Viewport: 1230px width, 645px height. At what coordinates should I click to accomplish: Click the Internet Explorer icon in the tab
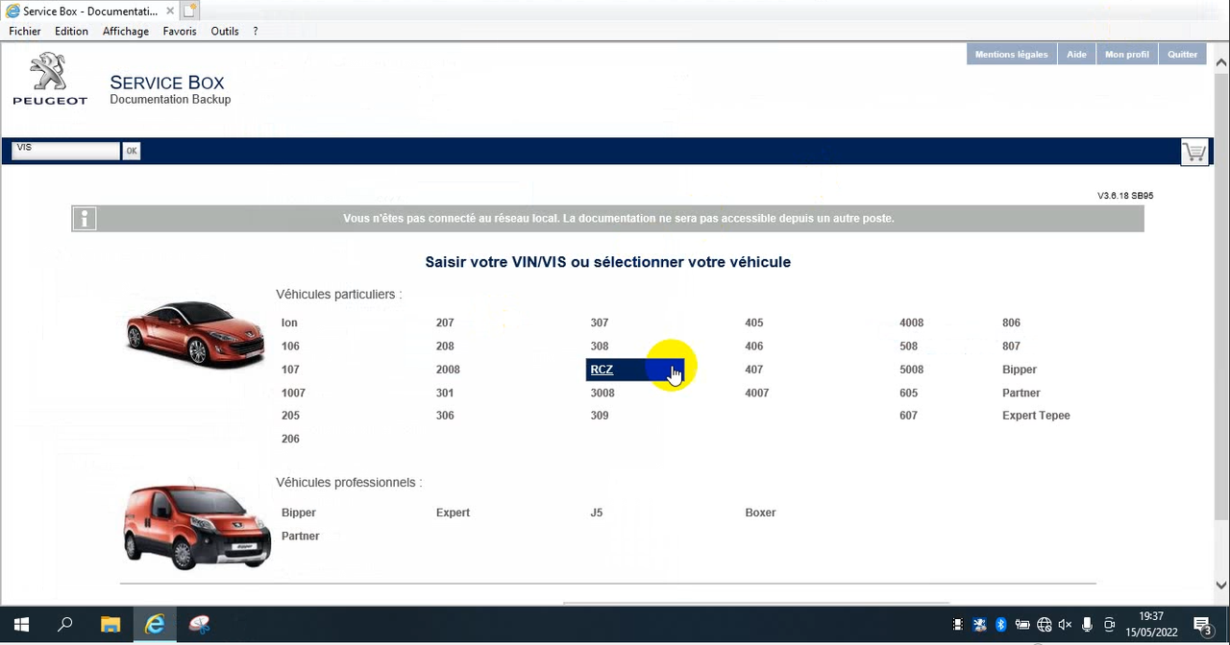tap(12, 11)
